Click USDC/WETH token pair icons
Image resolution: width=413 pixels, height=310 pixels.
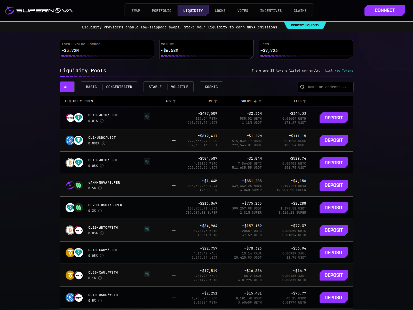pos(74,298)
